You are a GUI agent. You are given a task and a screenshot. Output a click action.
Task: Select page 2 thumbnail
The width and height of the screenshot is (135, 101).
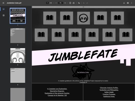point(18,36)
